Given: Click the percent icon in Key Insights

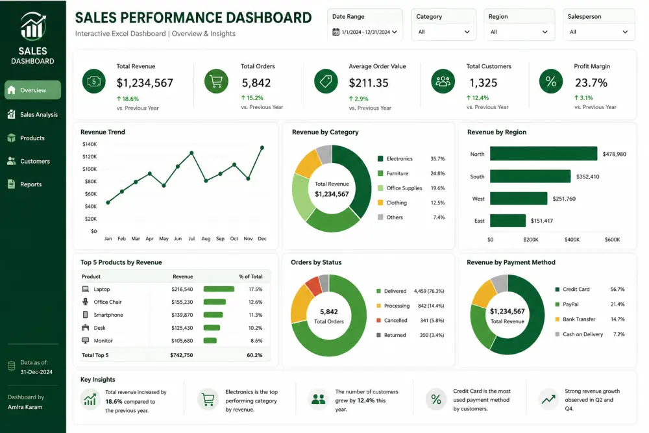Looking at the screenshot, I should click(x=436, y=399).
